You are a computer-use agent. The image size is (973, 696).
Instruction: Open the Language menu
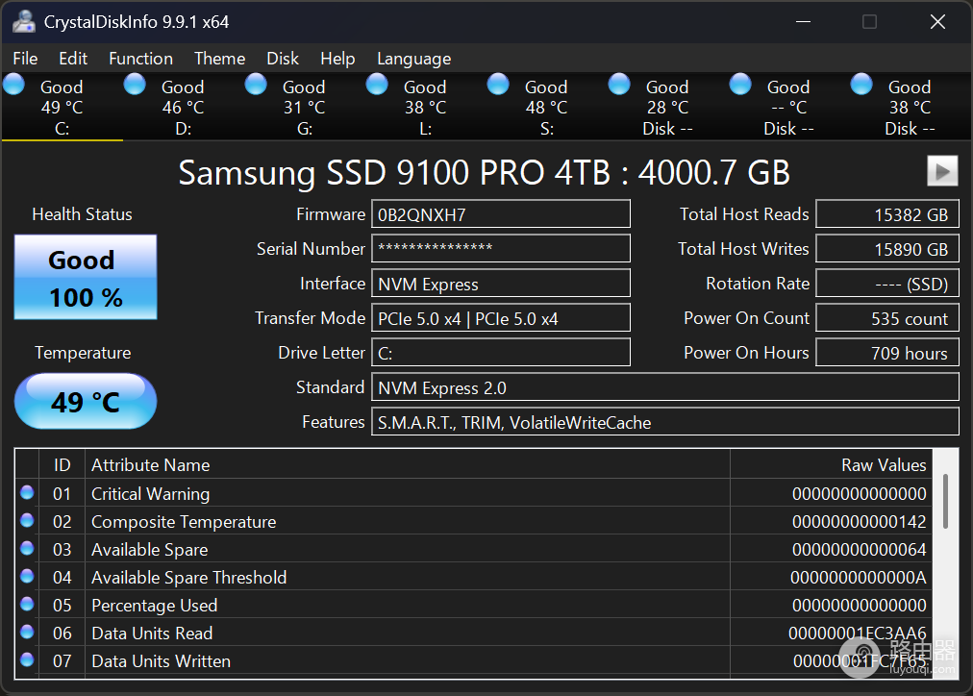[413, 59]
